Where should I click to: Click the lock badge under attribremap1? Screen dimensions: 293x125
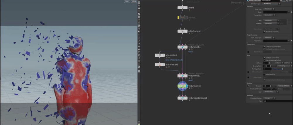pyautogui.click(x=167, y=67)
